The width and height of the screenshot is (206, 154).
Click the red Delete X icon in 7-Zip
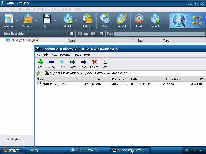95,62
